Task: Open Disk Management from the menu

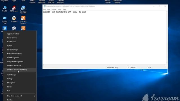Action: pos(20,58)
